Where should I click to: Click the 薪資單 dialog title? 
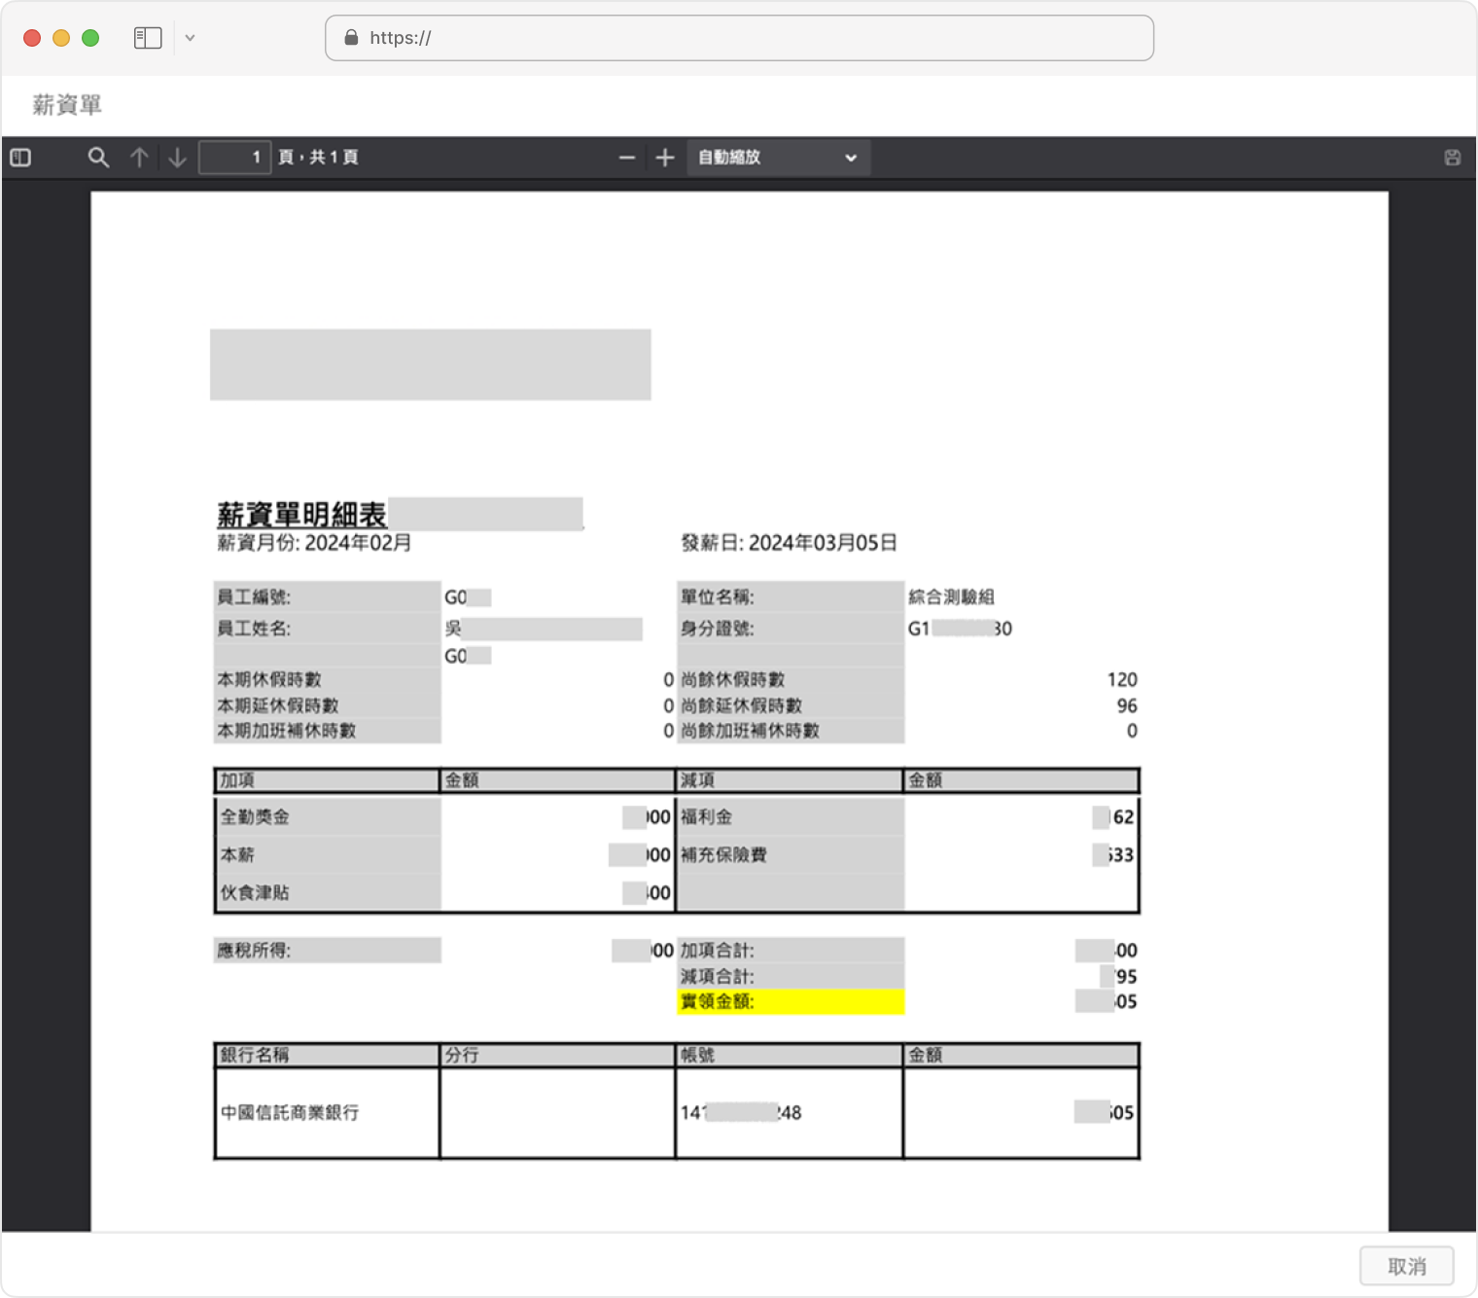tap(67, 105)
